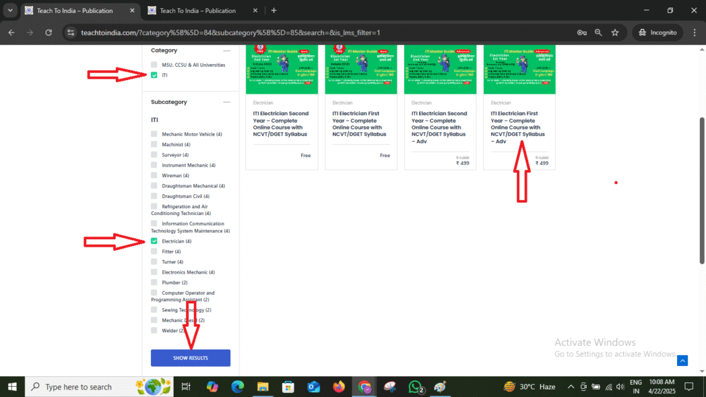Open the free ITI Electrician First Year course
This screenshot has width=706, height=397.
359,124
